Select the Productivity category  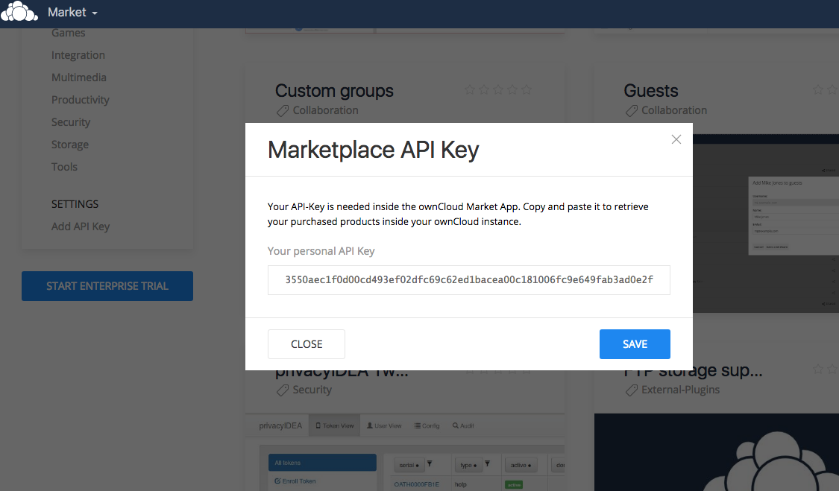click(81, 100)
